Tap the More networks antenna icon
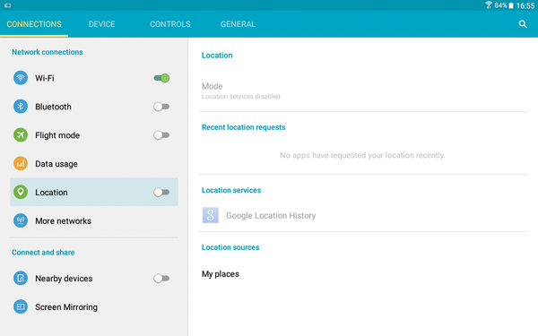Screen dimensions: 538x336 (x=21, y=220)
